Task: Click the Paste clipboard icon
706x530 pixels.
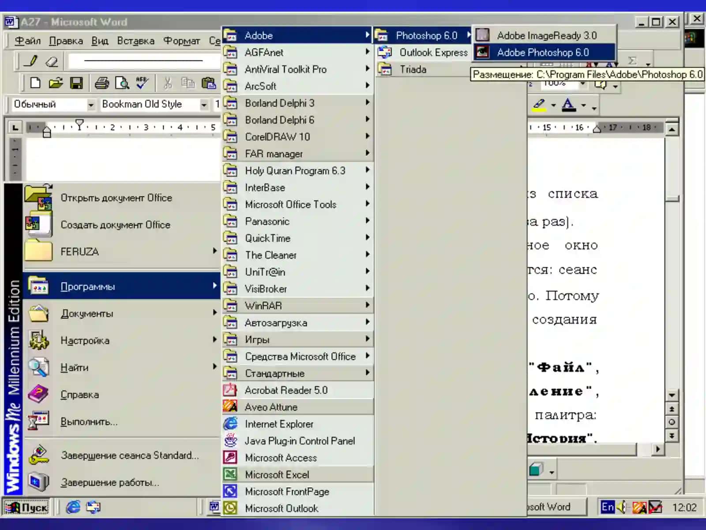Action: [208, 83]
